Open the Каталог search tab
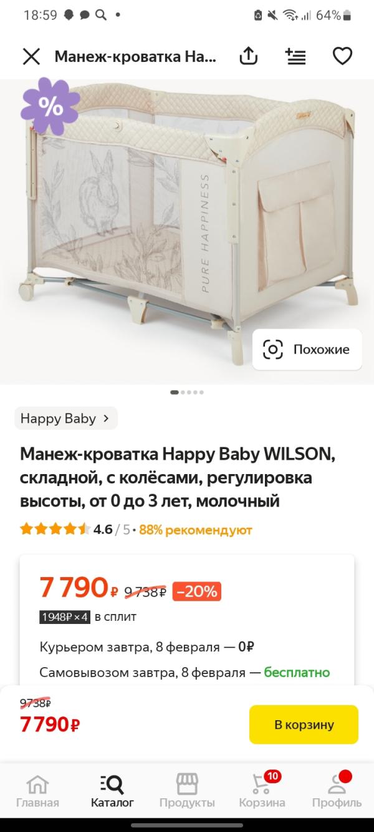 tap(112, 791)
